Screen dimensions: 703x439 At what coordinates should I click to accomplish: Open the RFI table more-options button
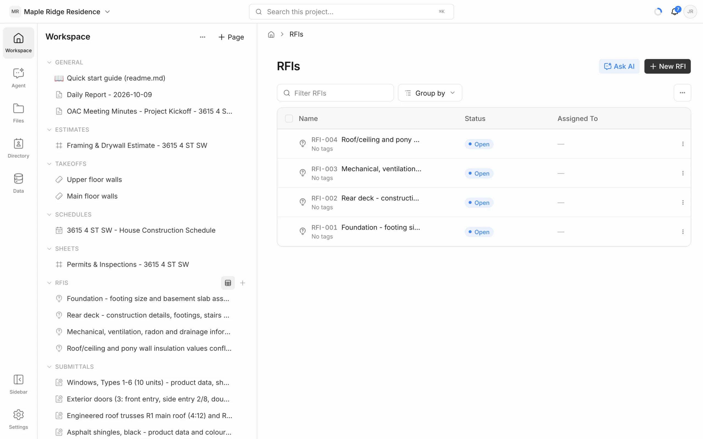pyautogui.click(x=682, y=93)
